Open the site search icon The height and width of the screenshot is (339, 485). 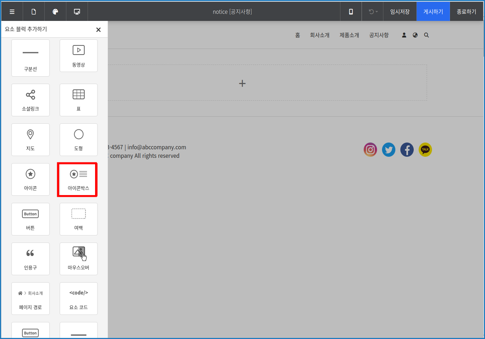point(426,35)
